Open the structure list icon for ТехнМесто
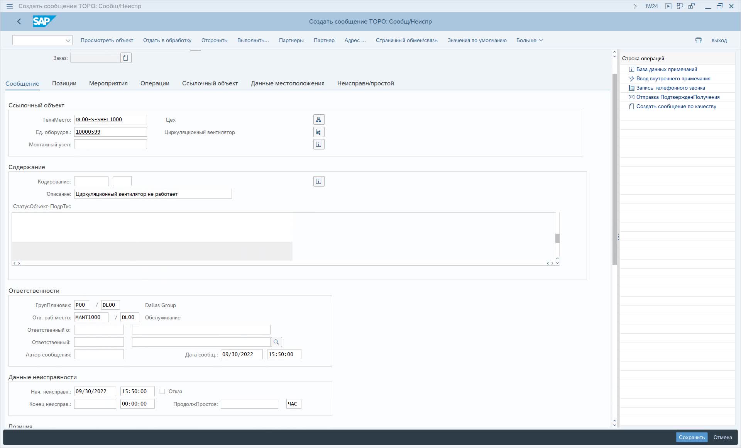Viewport: 741px width, 448px height. [319, 120]
